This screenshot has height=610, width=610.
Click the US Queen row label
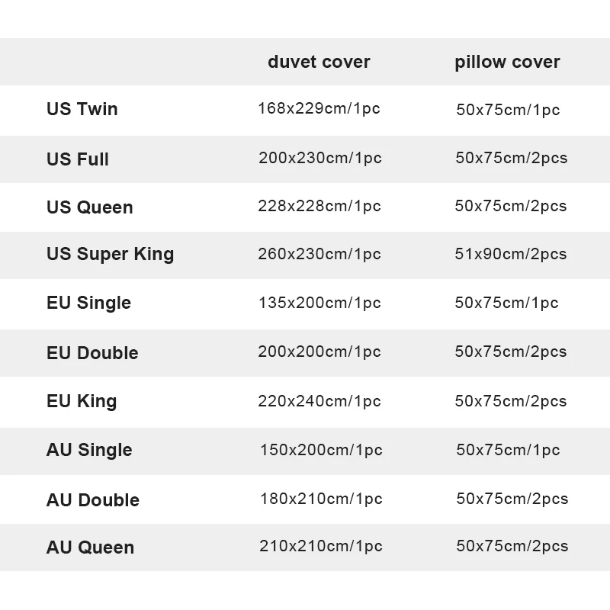(x=90, y=207)
